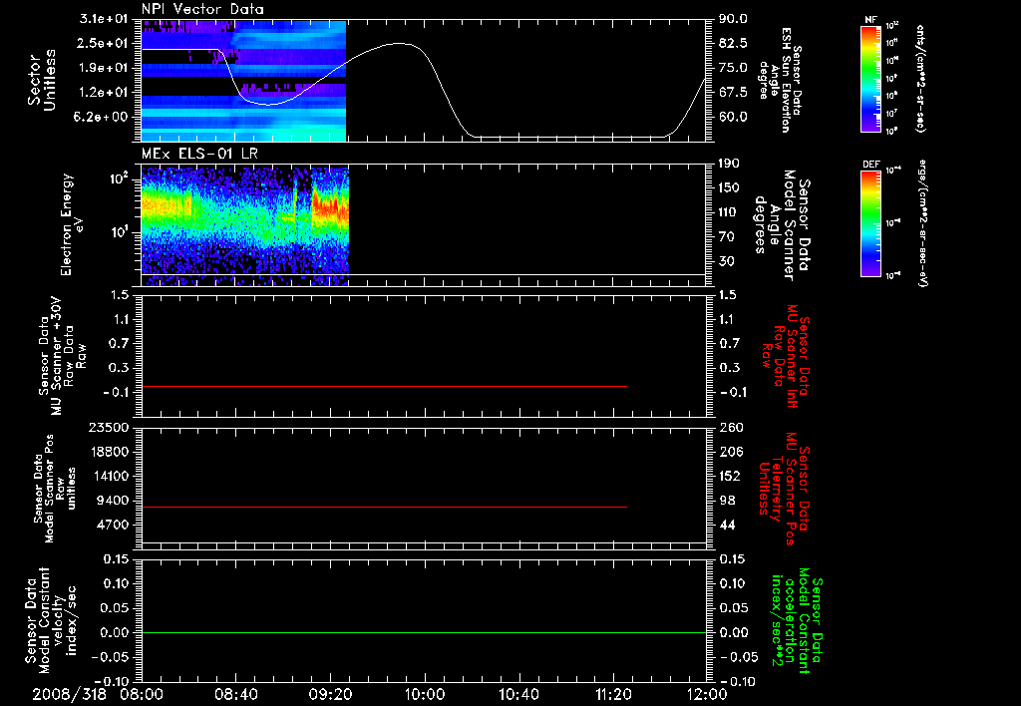Click the '2008/318 08:00' start time label

(99, 695)
